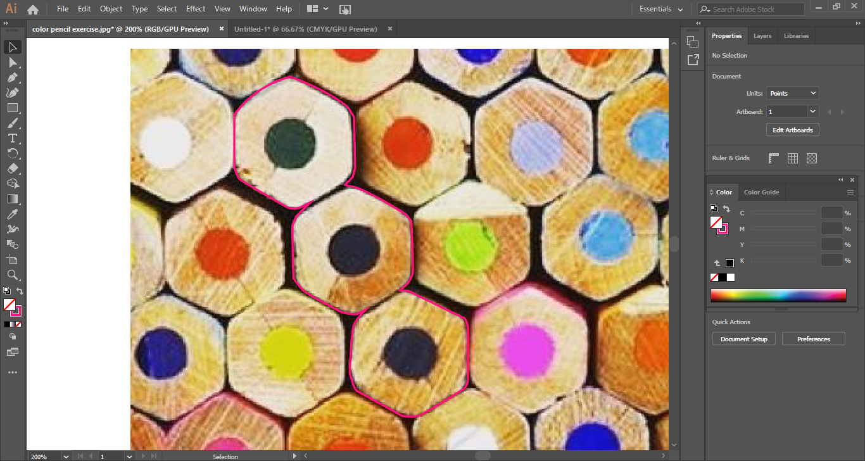Screen dimensions: 865x461
Task: Open Edit Toolbar three-dots button
Action: point(12,372)
